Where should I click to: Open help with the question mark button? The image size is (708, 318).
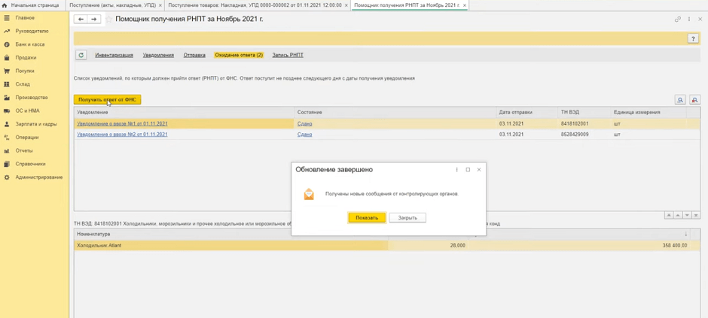pos(693,38)
